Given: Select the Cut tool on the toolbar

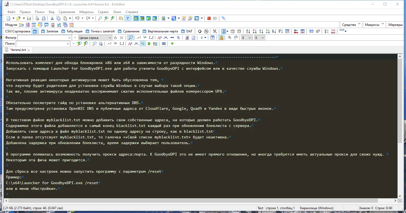Looking at the screenshot, I should coord(52,18).
